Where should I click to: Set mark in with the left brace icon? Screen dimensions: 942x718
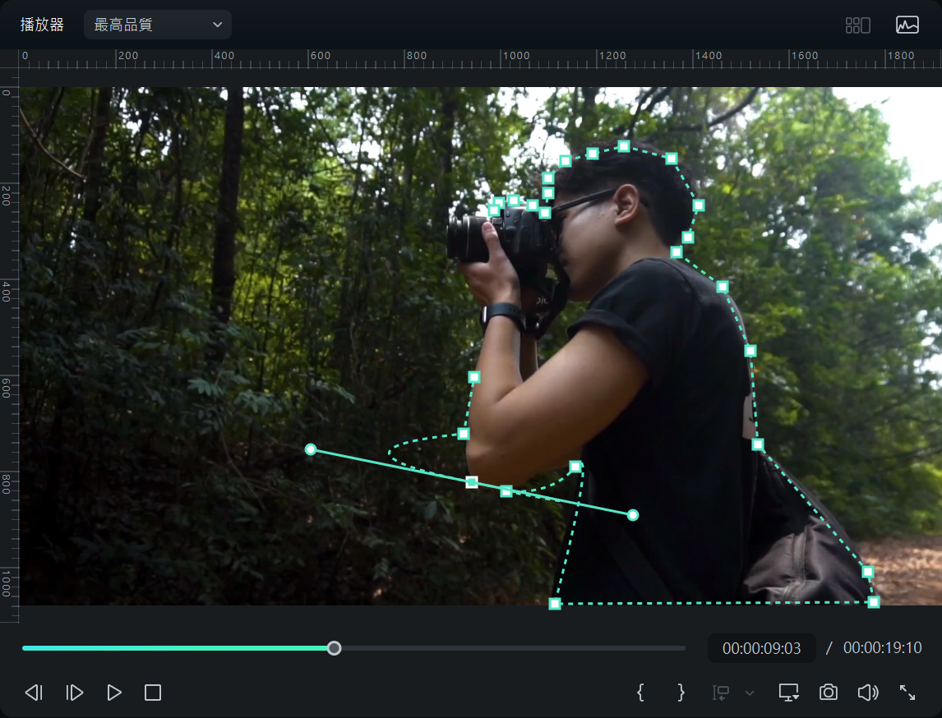pos(640,693)
